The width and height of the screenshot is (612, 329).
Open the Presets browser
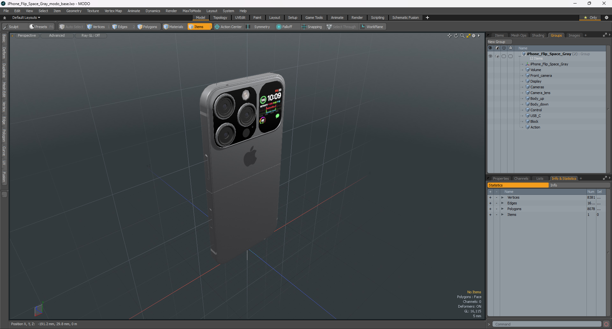click(x=41, y=27)
